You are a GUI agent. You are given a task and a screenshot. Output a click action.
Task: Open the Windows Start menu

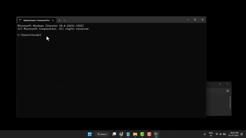90,134
